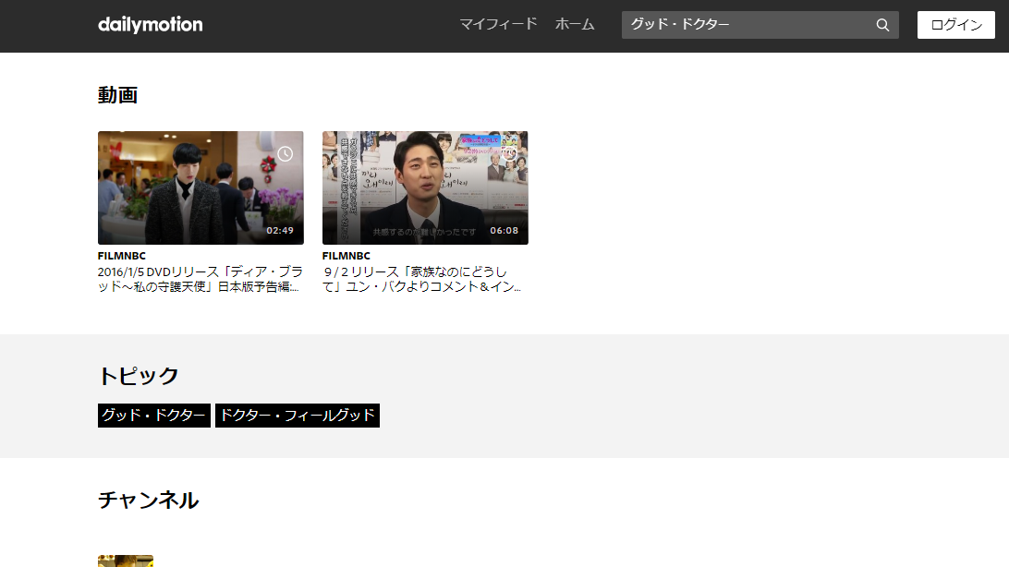Screen dimensions: 1009x567
Task: Open the 06:08 interview video thumbnail
Action: pos(425,187)
